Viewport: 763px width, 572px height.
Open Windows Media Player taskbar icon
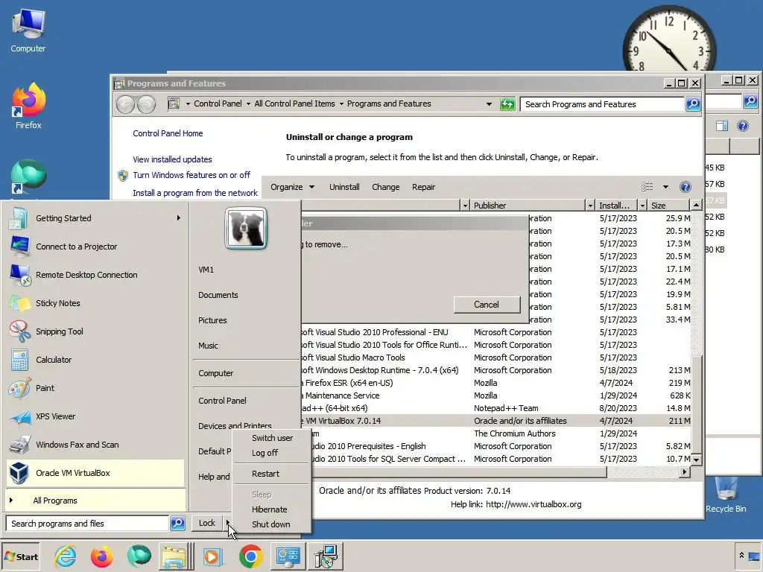[212, 556]
